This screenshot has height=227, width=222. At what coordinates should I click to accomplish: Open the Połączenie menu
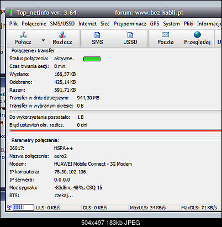pyautogui.click(x=34, y=24)
